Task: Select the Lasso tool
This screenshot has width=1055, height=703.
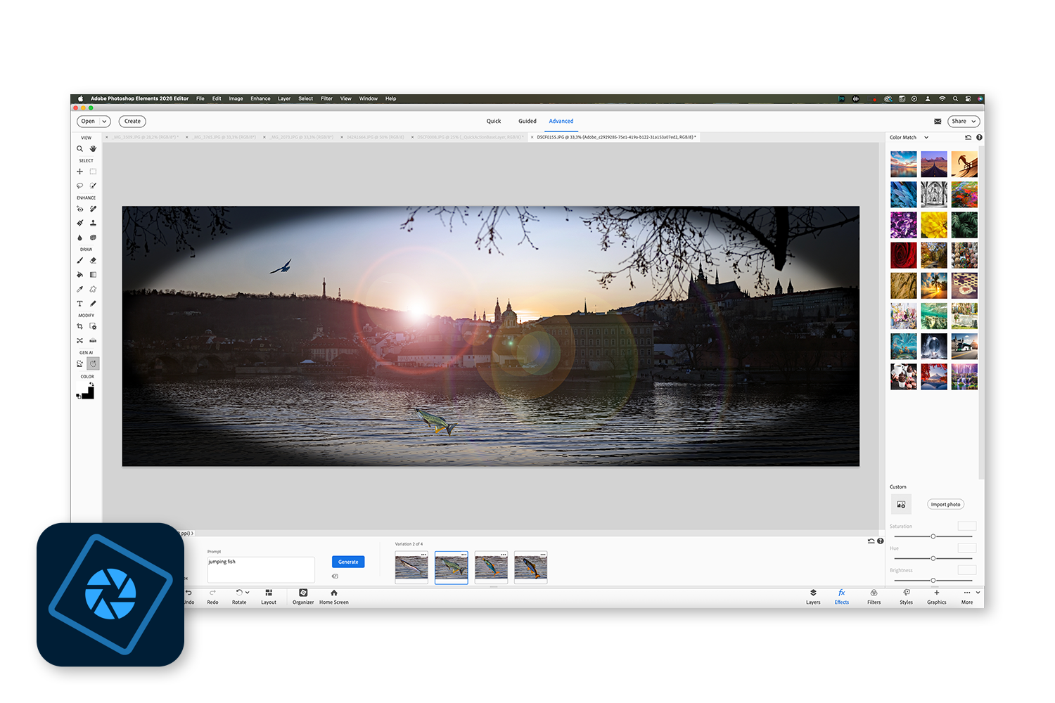Action: (x=79, y=186)
